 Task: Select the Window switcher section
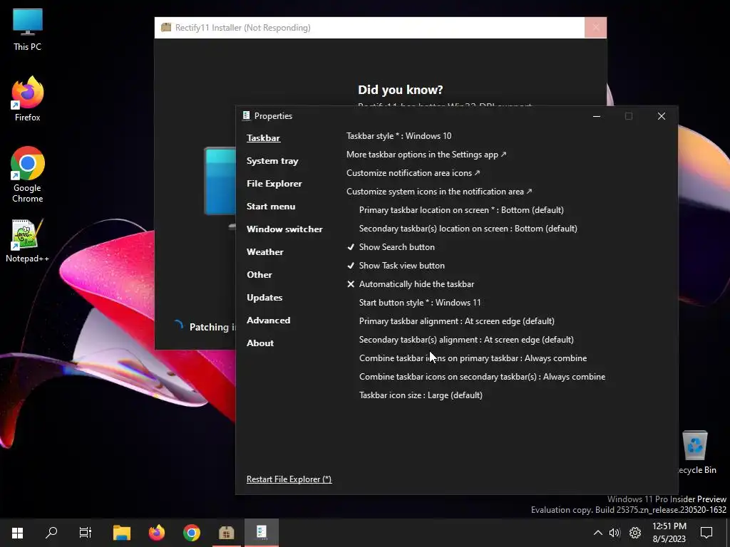pos(284,229)
